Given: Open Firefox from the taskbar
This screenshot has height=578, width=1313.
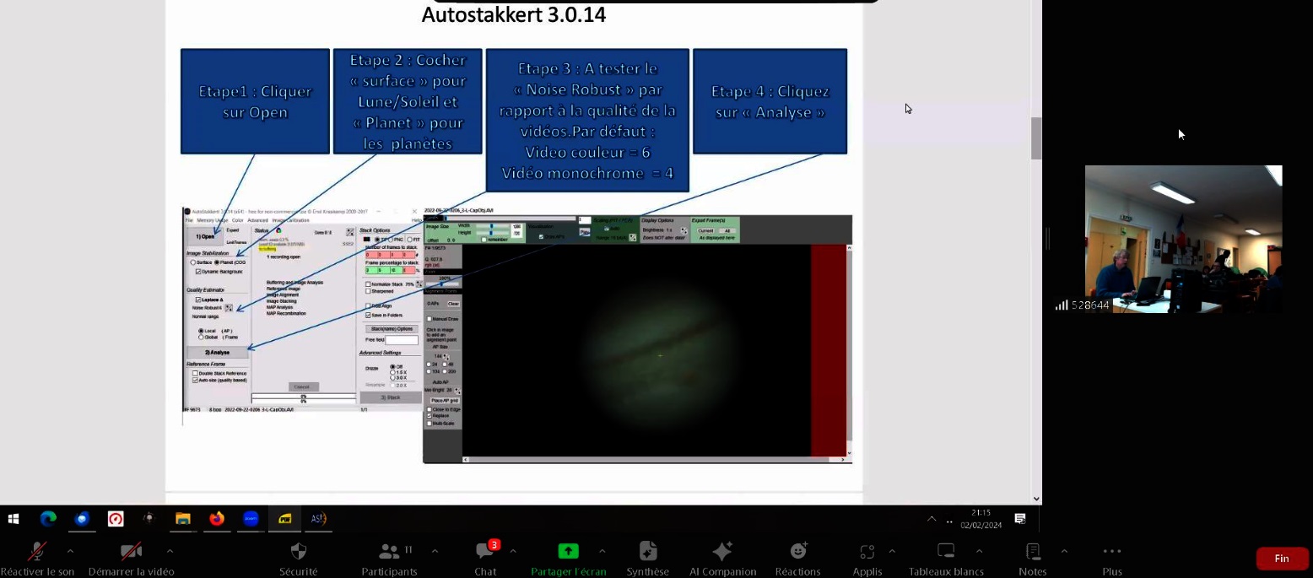Looking at the screenshot, I should click(217, 519).
